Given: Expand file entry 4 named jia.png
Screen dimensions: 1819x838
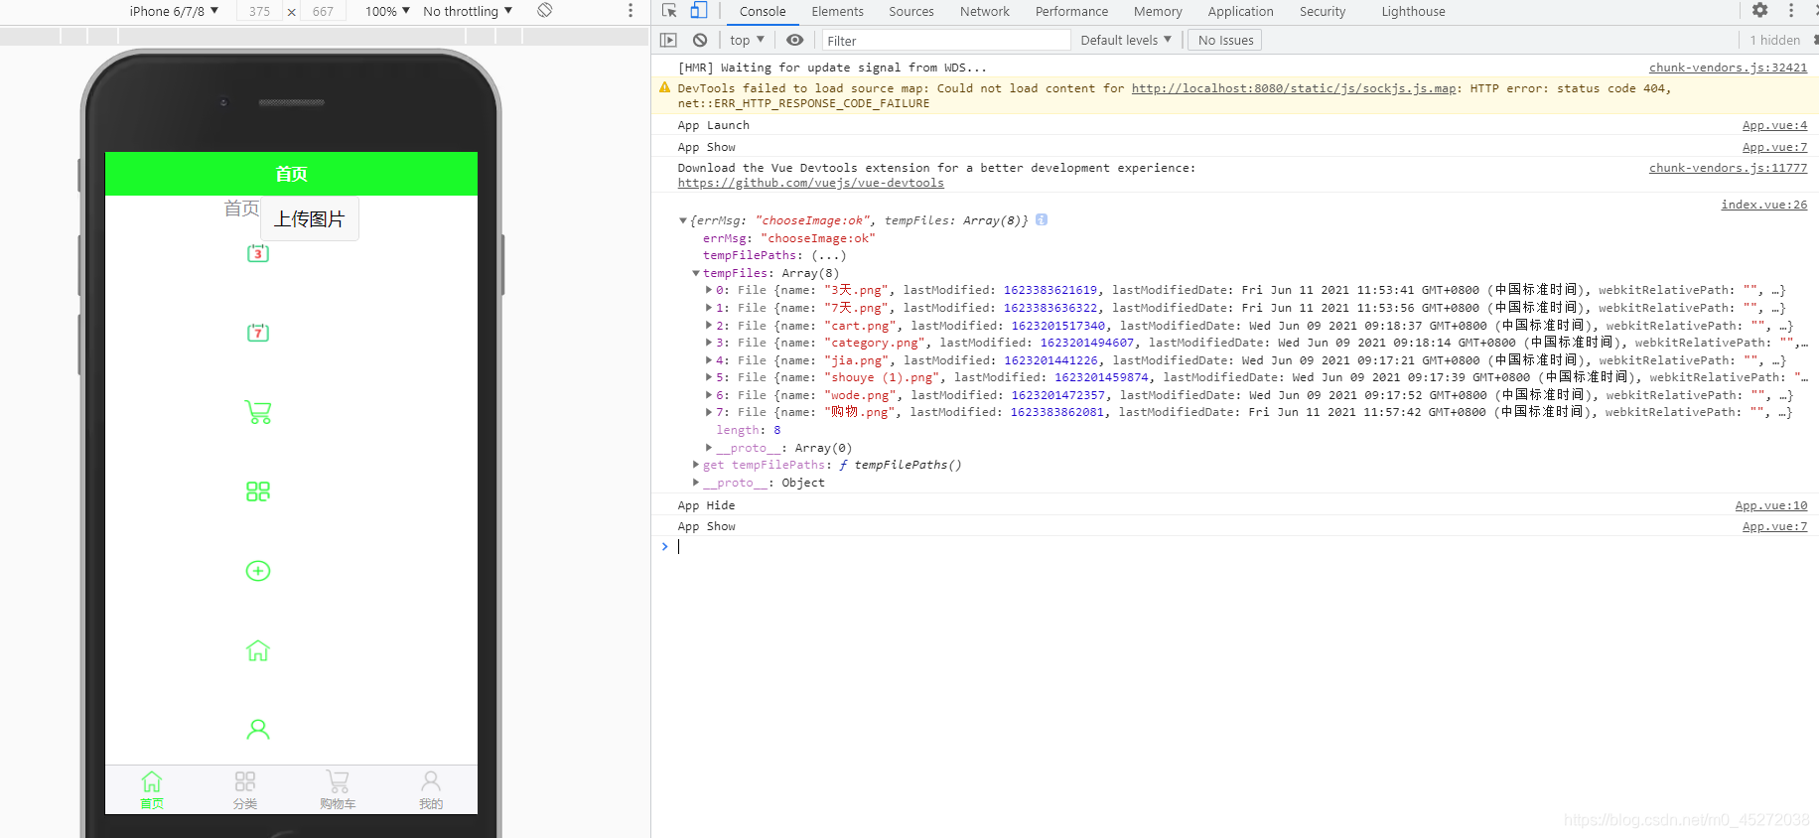Looking at the screenshot, I should [x=709, y=360].
